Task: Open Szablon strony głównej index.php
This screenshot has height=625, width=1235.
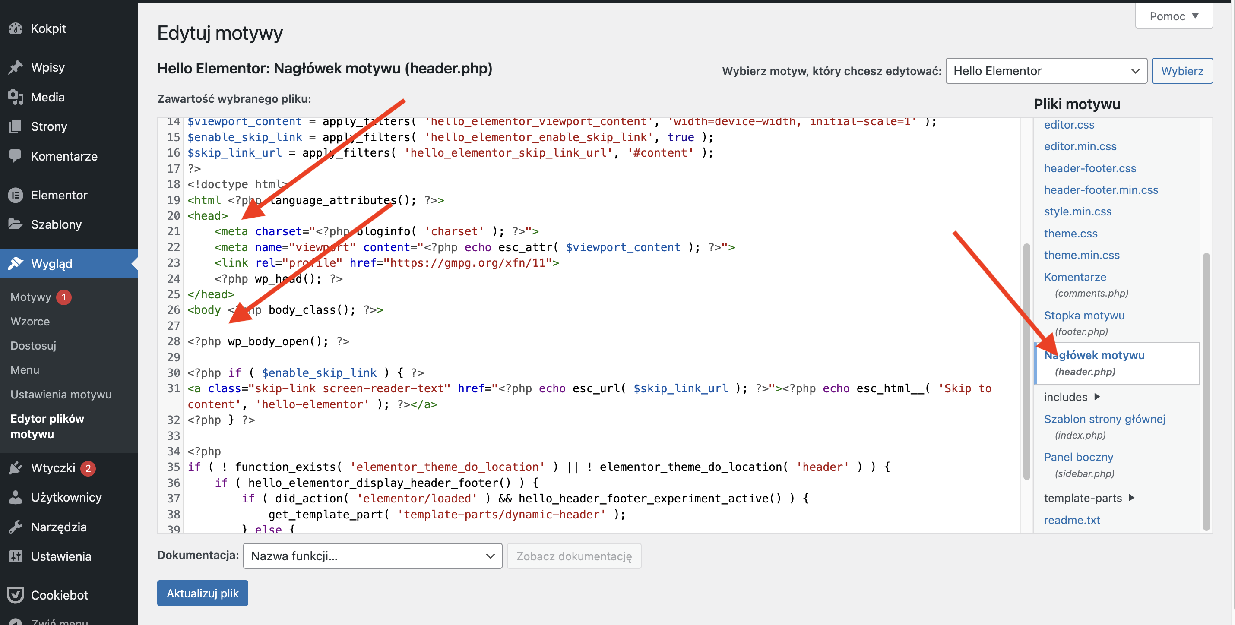Action: coord(1105,426)
